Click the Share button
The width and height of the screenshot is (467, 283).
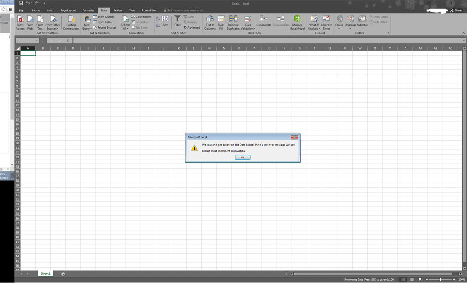456,10
